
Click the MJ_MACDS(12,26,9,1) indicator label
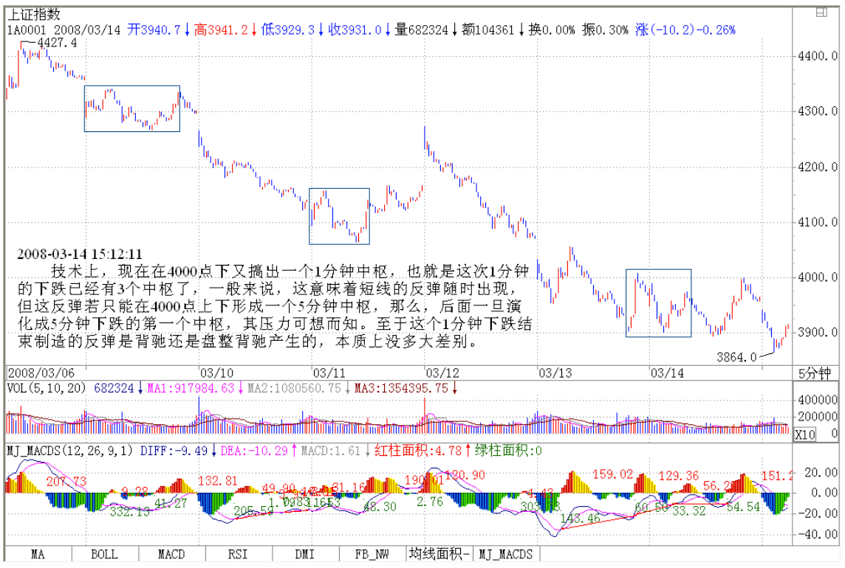pos(69,451)
